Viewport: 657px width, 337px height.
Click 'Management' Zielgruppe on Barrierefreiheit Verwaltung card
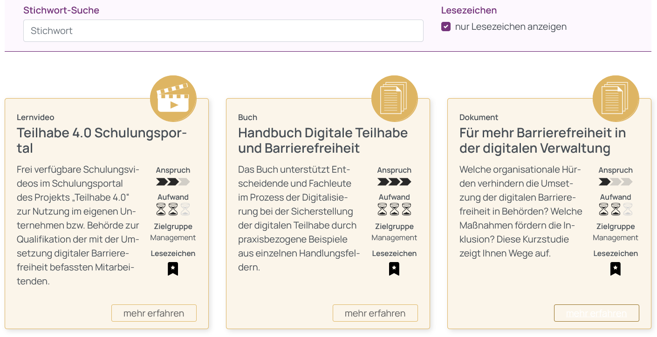point(616,238)
